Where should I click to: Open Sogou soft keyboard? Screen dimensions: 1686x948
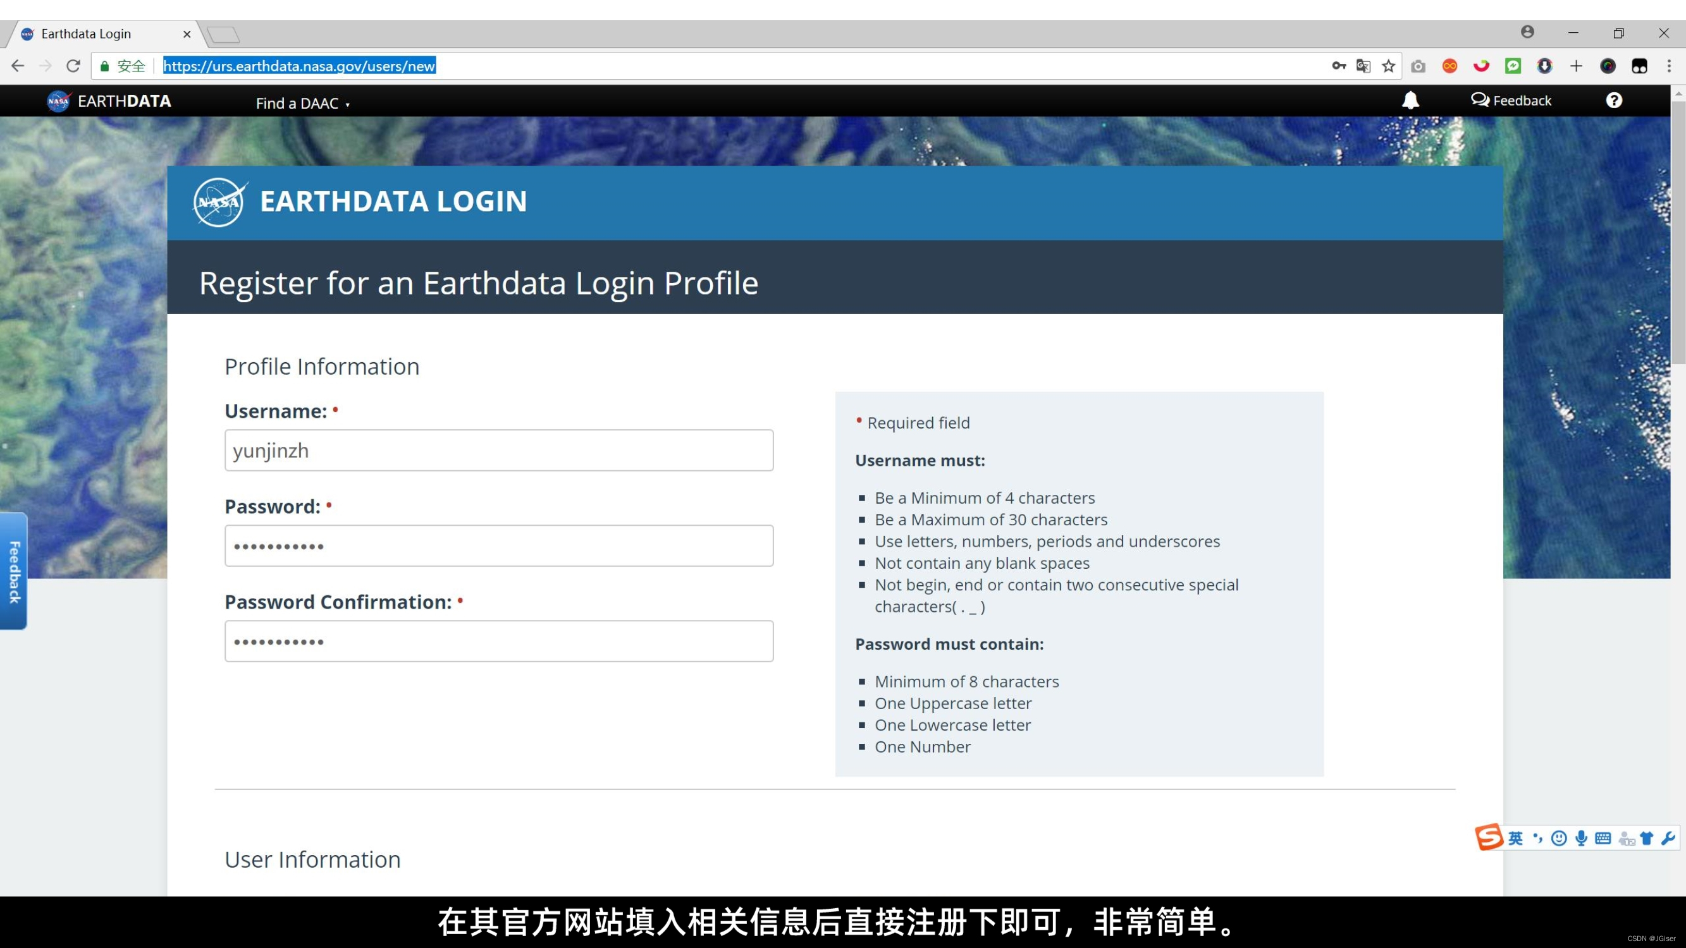click(1603, 838)
